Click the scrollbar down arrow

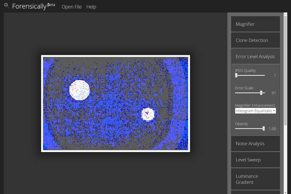pos(286,192)
